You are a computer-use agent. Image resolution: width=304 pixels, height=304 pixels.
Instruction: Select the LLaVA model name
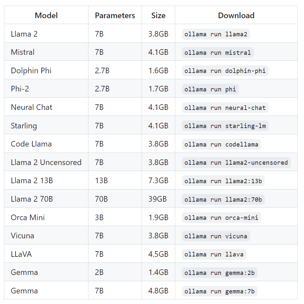21,254
